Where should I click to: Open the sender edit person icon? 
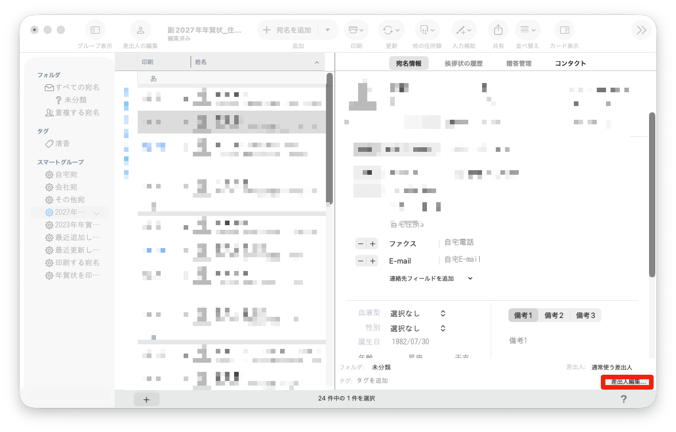141,30
